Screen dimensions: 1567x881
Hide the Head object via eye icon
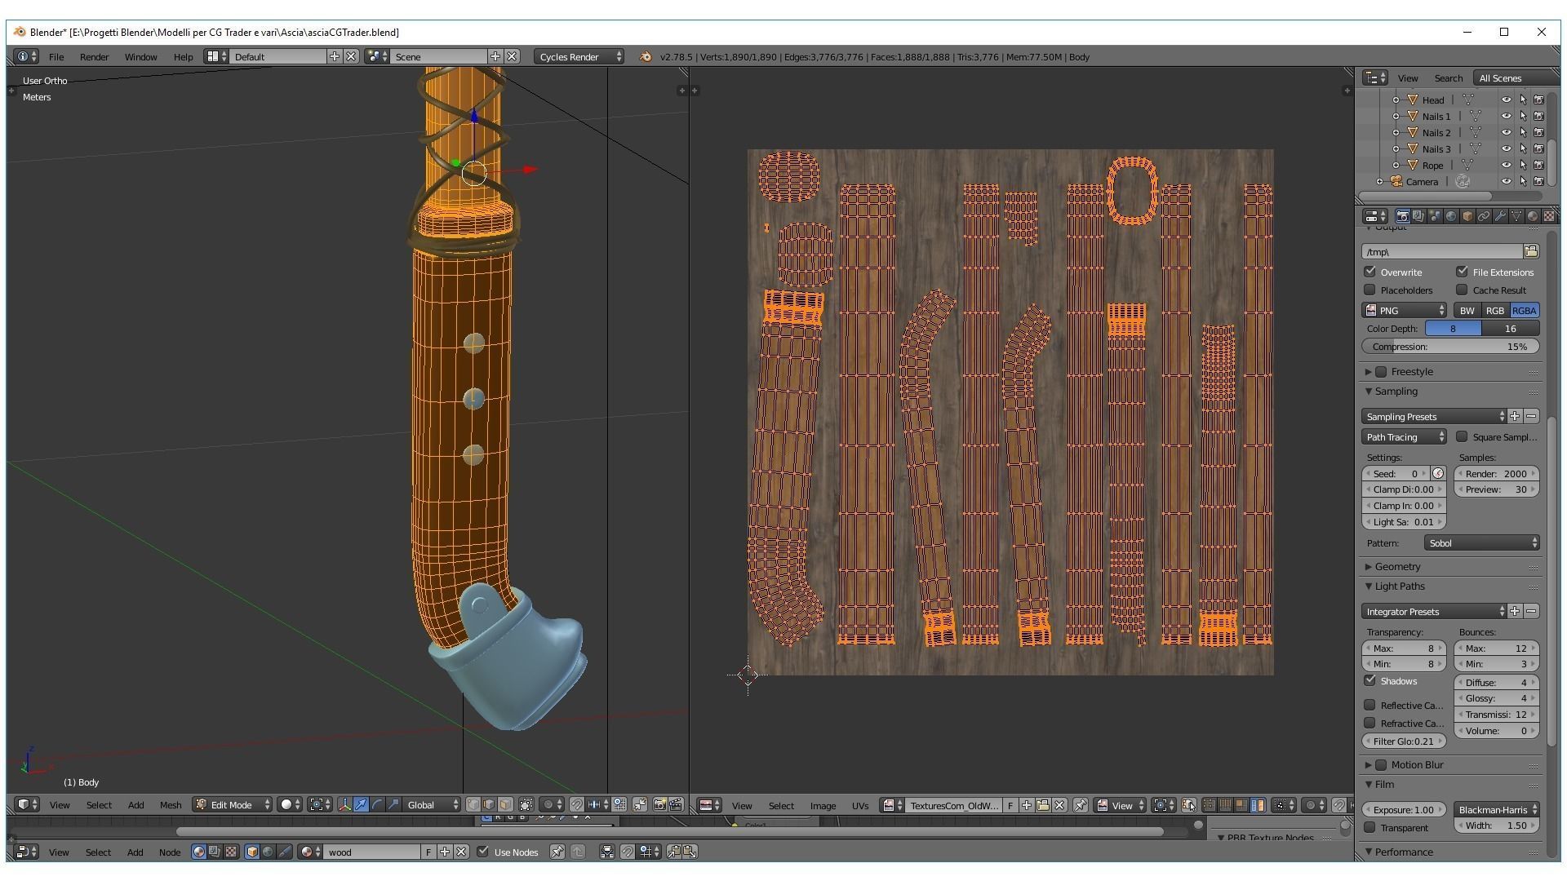1506,100
